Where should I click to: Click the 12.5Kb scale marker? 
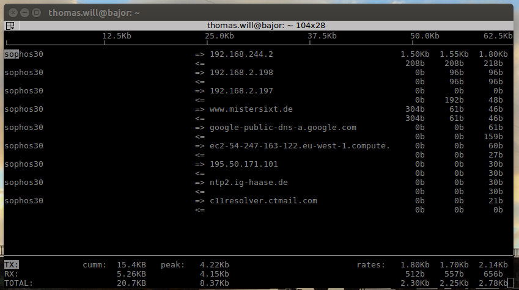pos(117,36)
